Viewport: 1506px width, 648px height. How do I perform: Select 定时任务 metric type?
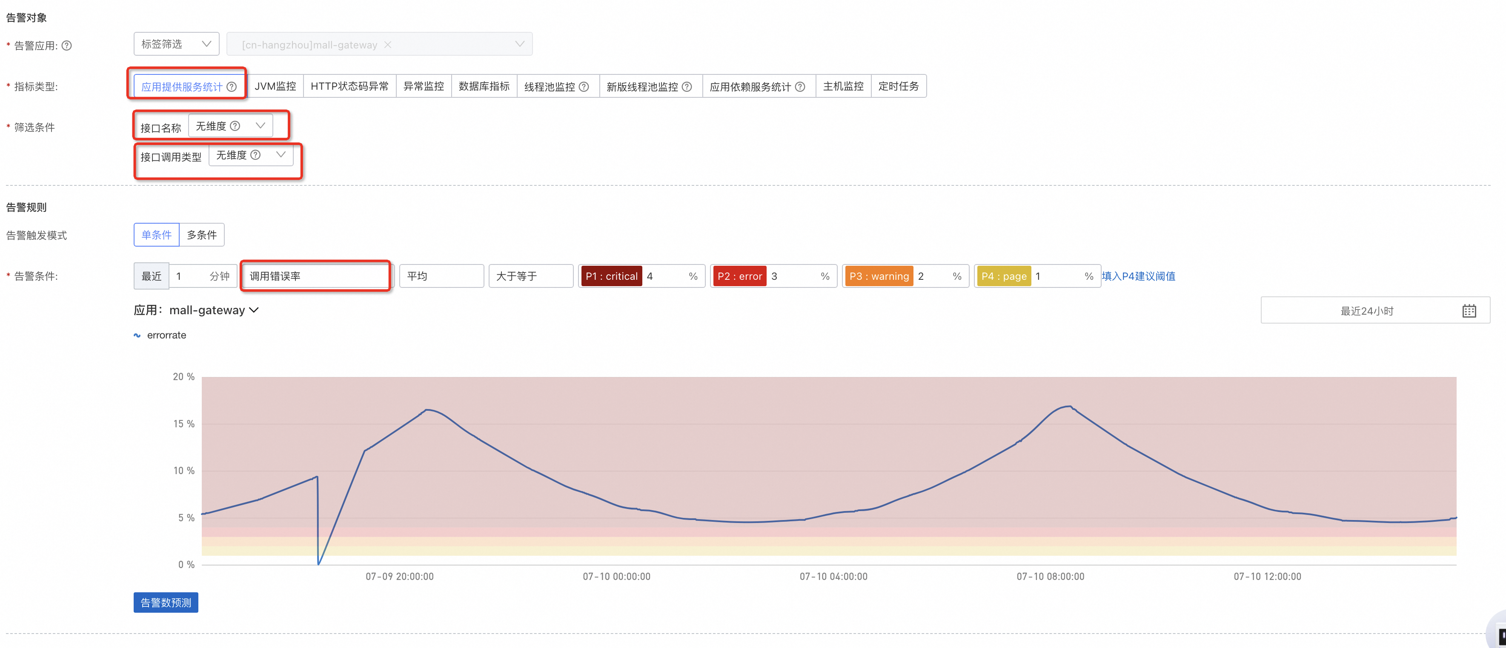(899, 86)
